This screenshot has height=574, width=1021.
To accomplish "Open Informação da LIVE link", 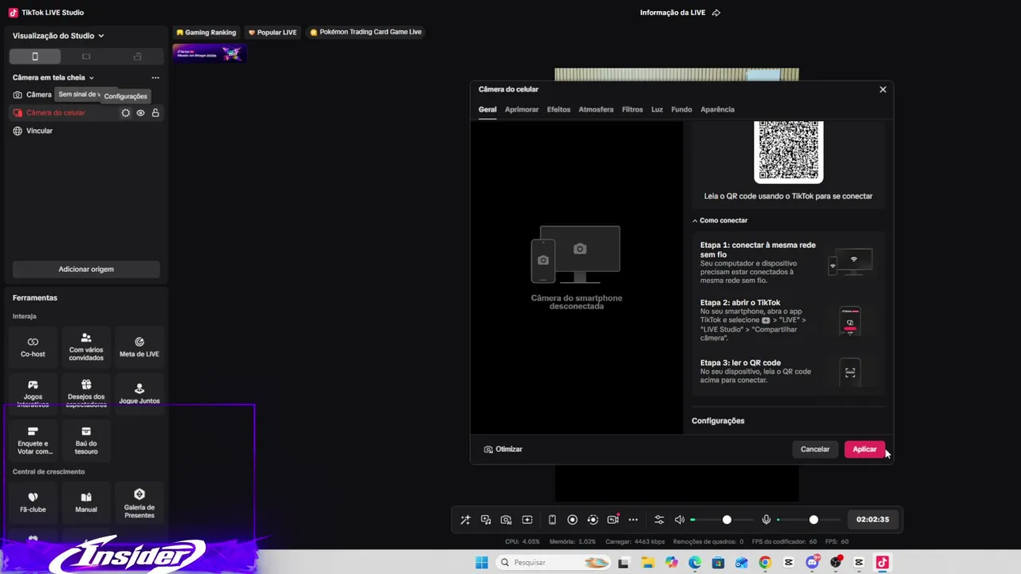I will (680, 13).
